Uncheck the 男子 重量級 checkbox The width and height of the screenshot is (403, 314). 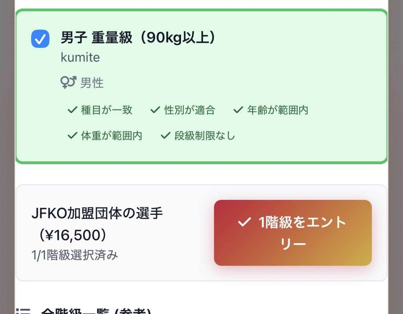40,39
